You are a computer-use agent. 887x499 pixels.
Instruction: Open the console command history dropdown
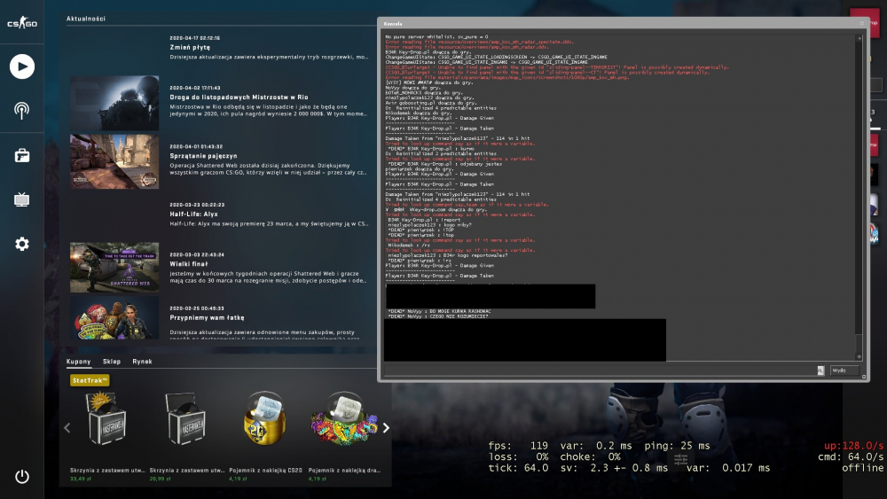[820, 370]
